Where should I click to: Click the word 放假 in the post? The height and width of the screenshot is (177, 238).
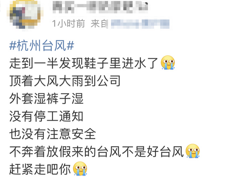[x=59, y=152]
